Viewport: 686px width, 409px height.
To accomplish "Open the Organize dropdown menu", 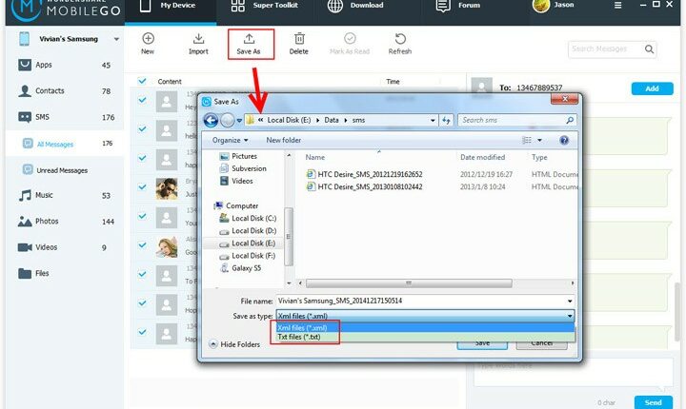I will pyautogui.click(x=231, y=140).
